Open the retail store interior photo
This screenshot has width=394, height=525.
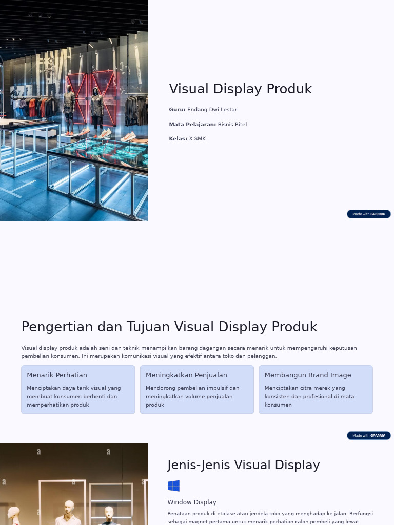74,111
